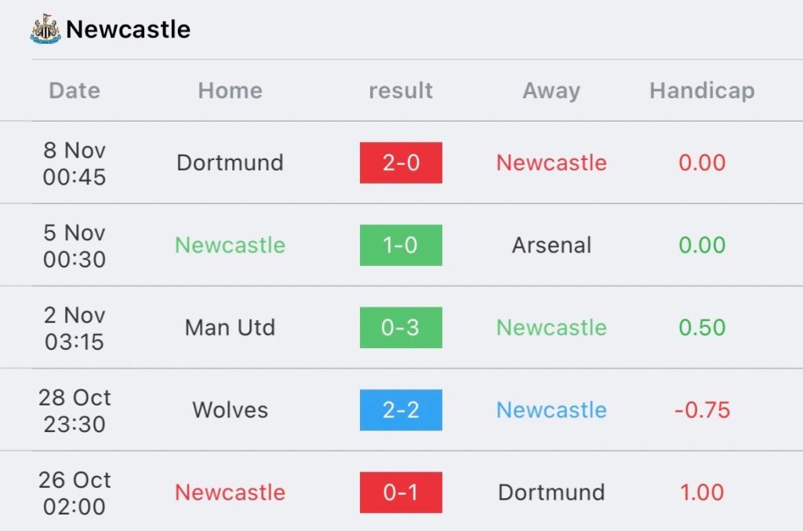Image resolution: width=803 pixels, height=531 pixels.
Task: Select Dortmund away team on 26 Oct
Action: pyautogui.click(x=551, y=493)
